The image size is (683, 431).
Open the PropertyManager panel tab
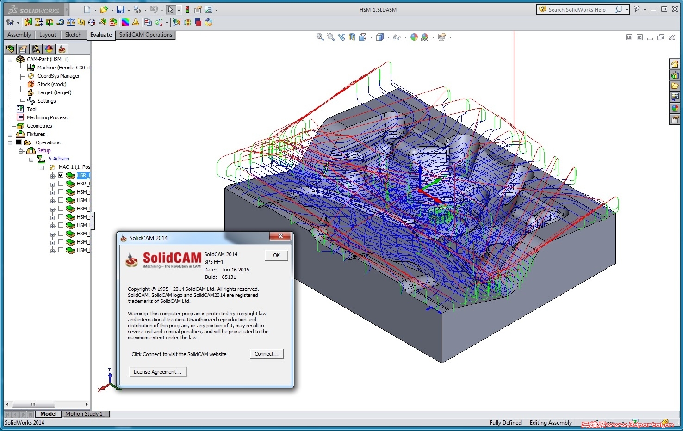23,49
